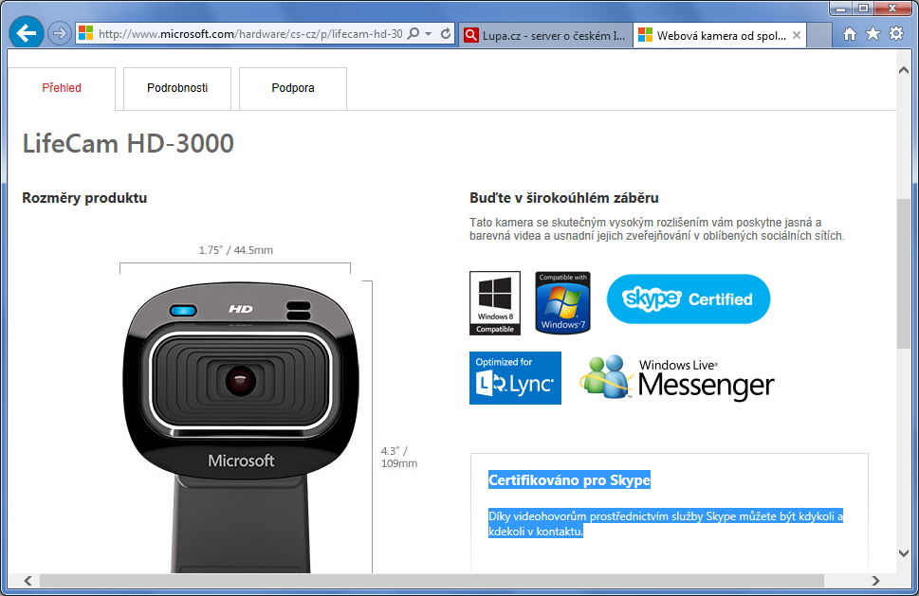Close the Webová kamera browser tab
Image resolution: width=919 pixels, height=596 pixels.
point(797,35)
